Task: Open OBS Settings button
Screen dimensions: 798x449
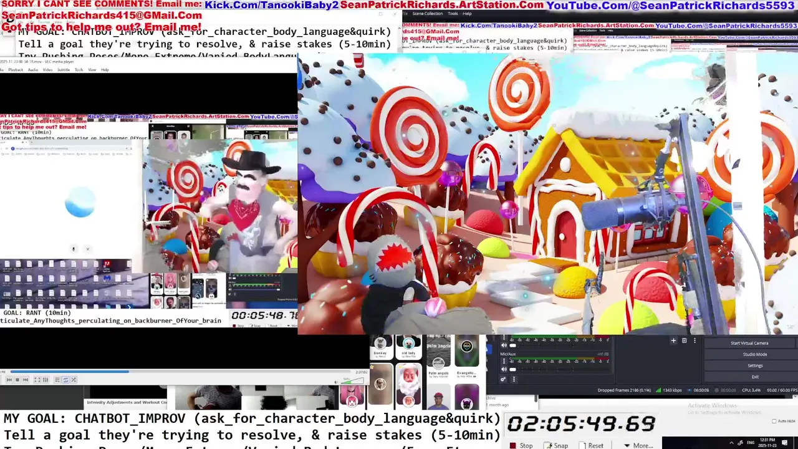Action: [755, 365]
